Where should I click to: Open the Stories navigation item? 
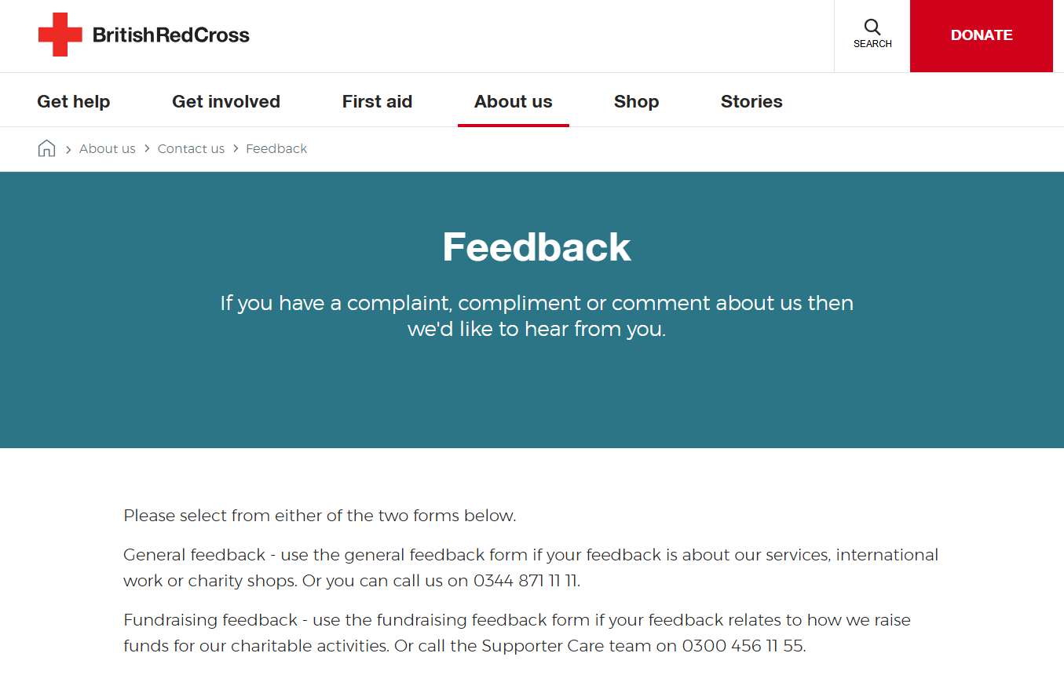pyautogui.click(x=751, y=101)
